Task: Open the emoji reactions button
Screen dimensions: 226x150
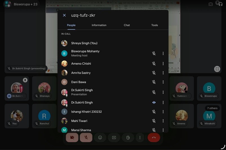Action: (100, 138)
